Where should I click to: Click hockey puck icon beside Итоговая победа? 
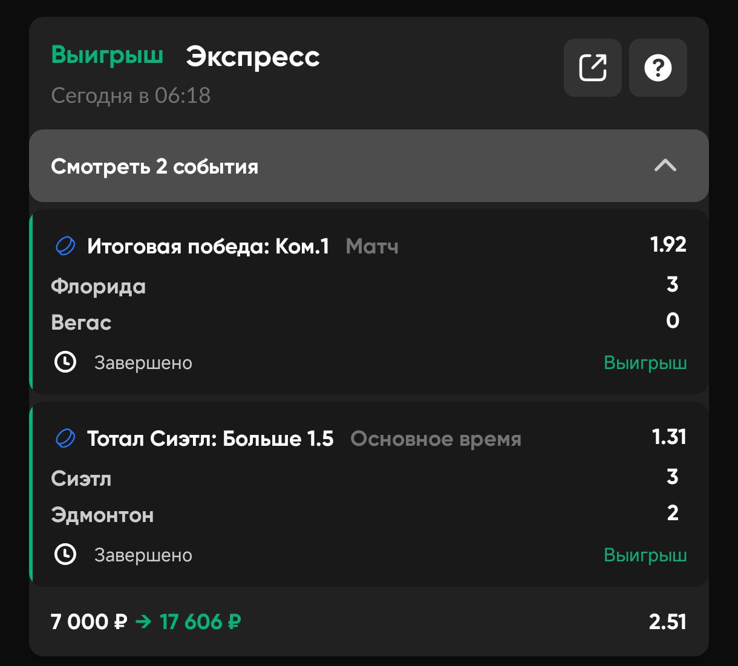65,246
